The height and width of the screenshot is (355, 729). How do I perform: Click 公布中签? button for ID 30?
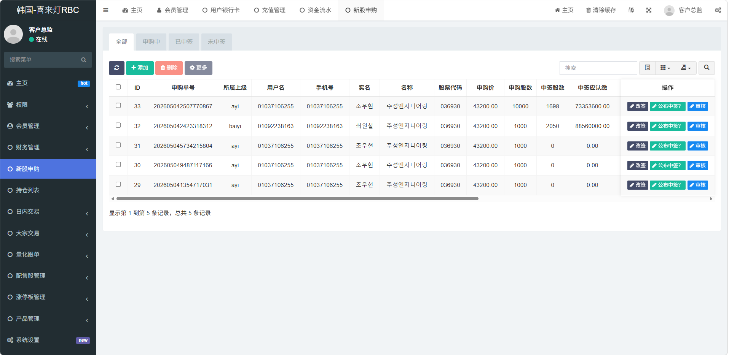click(x=667, y=165)
